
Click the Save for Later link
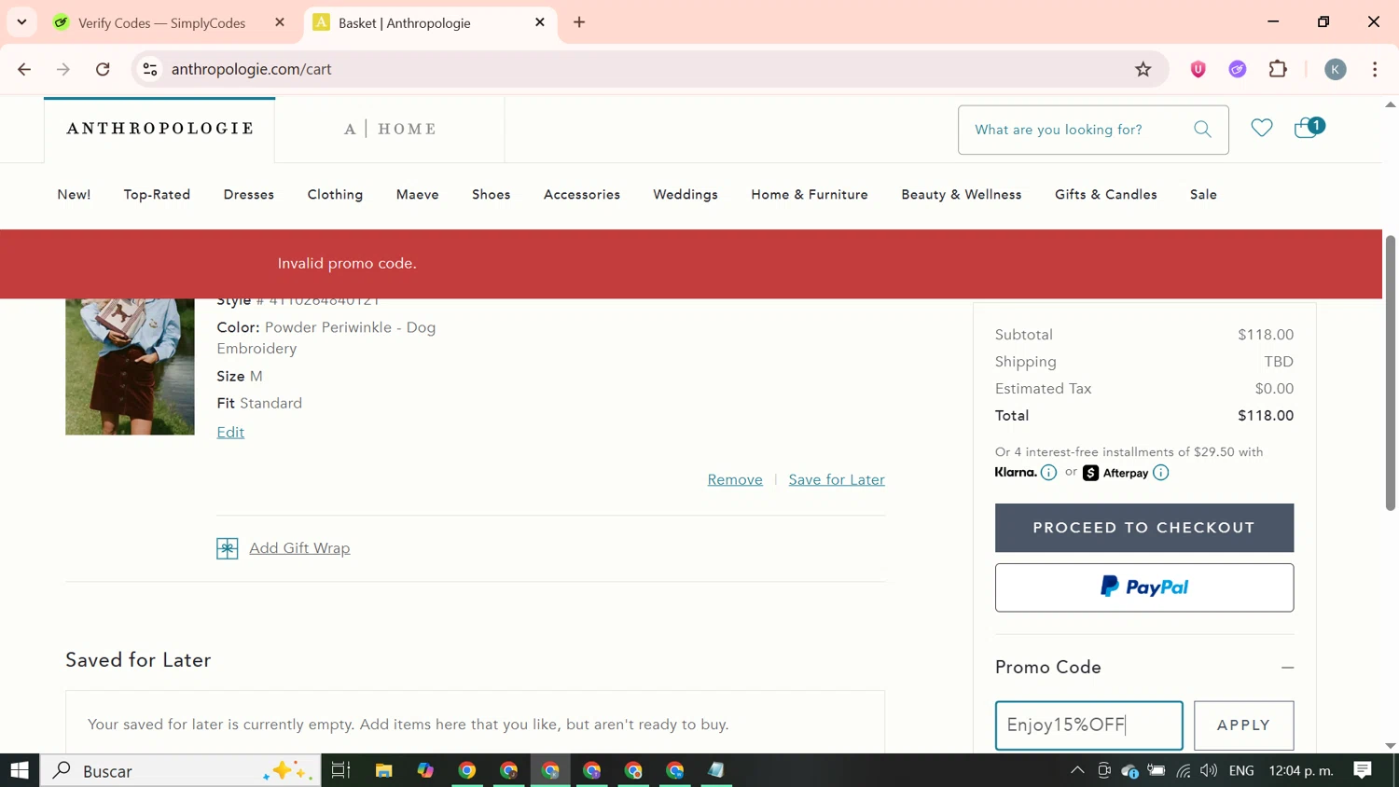(837, 479)
